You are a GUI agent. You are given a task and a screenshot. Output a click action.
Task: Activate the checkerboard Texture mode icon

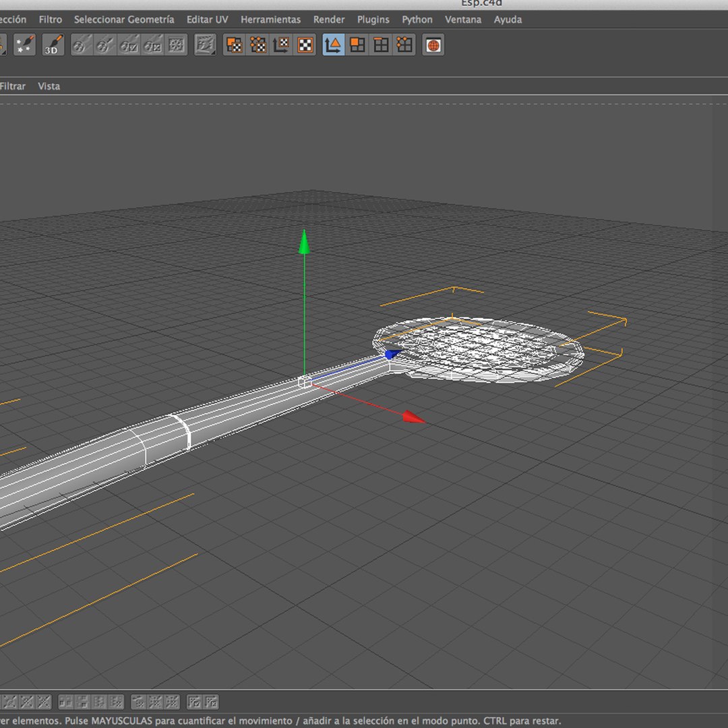coord(305,45)
